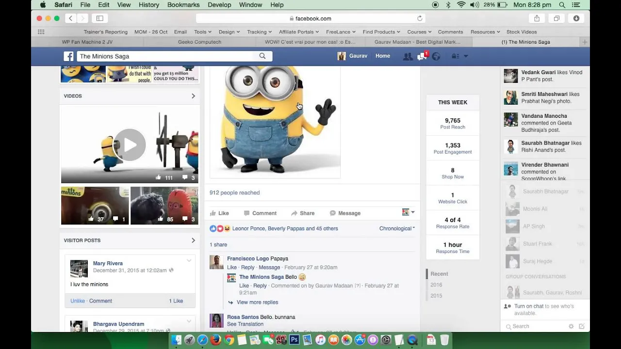
Task: Click View more replies link
Action: [x=257, y=302]
